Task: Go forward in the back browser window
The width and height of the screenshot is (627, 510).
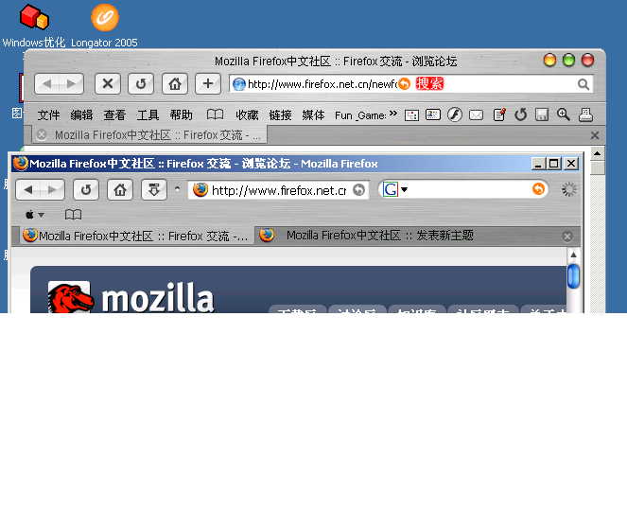Action: click(72, 84)
